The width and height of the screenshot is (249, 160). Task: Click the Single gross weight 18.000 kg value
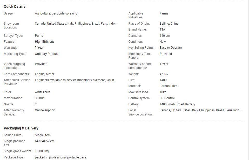[x=42, y=151]
